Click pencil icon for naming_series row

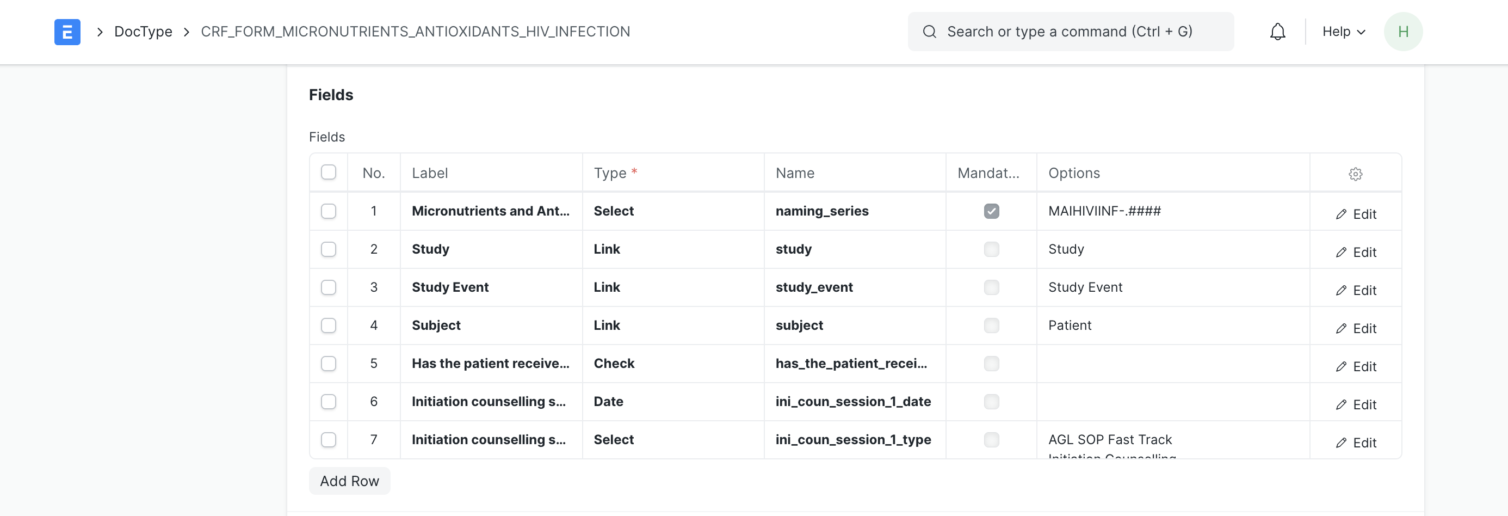[1341, 214]
